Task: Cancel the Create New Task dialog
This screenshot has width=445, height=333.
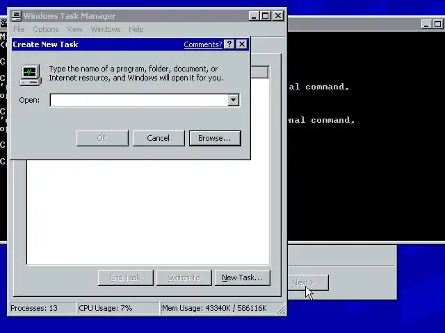Action: pyautogui.click(x=159, y=138)
